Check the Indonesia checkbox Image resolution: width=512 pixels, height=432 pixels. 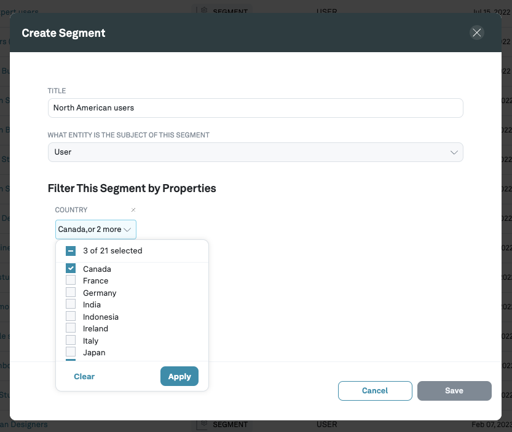70,316
